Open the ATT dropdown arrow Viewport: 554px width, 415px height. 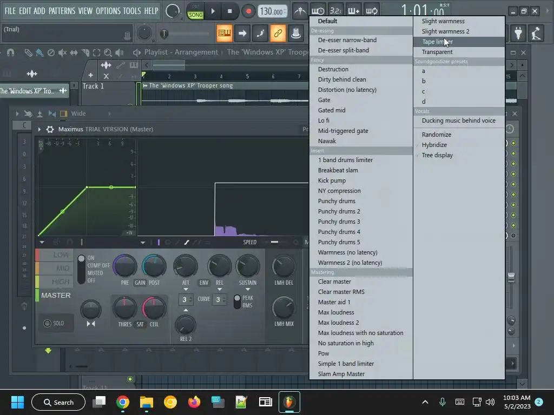[x=186, y=290]
